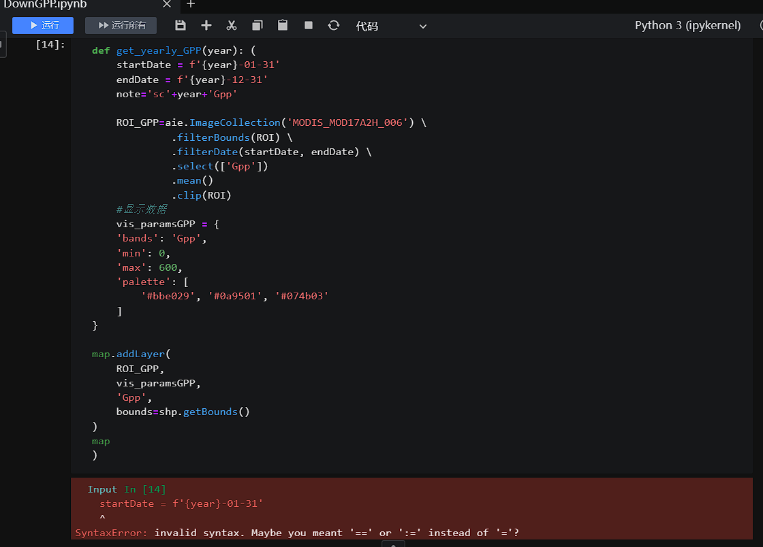The height and width of the screenshot is (547, 763).
Task: Click the .filterDate(startDate, endDate) line
Action: point(272,152)
